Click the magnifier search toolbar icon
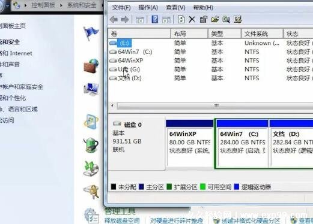This screenshot has height=224, width=313. 226,20
